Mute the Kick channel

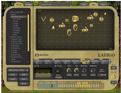(x=39, y=63)
